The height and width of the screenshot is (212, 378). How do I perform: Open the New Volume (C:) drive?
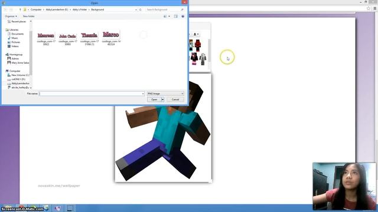point(18,75)
